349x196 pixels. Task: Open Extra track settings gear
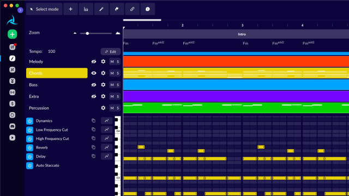(103, 96)
